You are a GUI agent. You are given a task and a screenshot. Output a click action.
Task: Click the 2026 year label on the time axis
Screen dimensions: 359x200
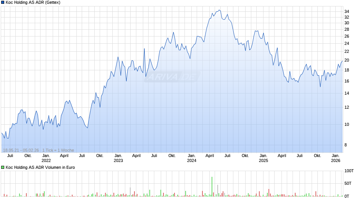(x=336, y=160)
